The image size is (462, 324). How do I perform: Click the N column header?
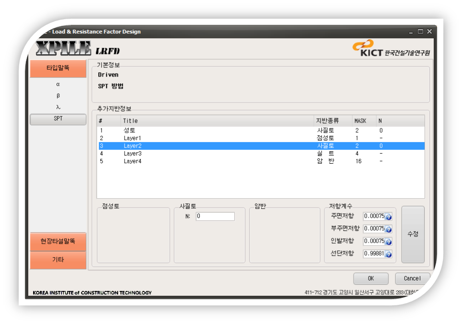pyautogui.click(x=400, y=121)
